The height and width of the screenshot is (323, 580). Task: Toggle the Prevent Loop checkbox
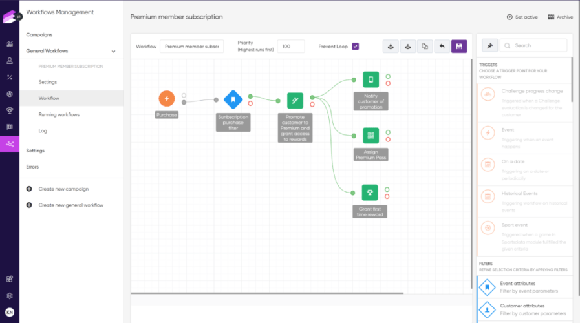[356, 47]
